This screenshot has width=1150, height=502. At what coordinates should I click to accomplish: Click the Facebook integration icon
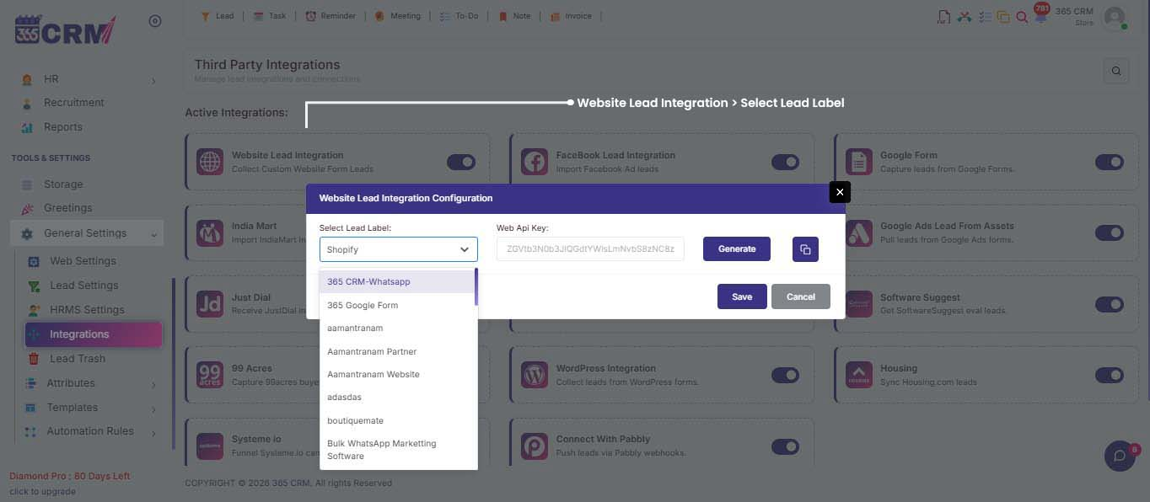pyautogui.click(x=535, y=162)
